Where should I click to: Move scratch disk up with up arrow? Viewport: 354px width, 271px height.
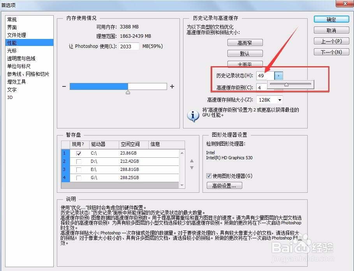click(192, 161)
